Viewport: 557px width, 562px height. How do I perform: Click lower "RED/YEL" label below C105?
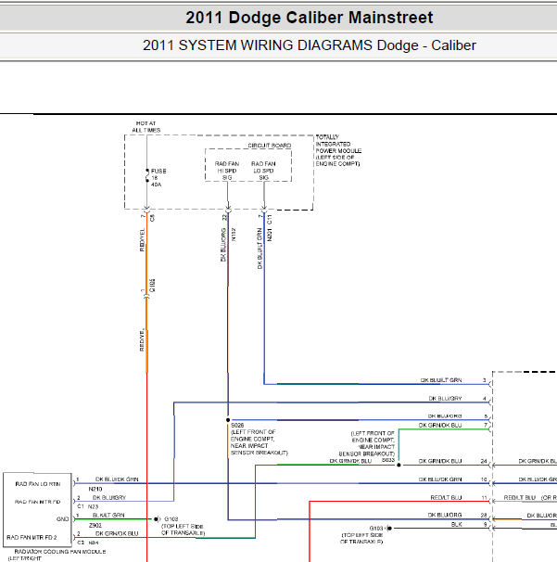click(142, 339)
